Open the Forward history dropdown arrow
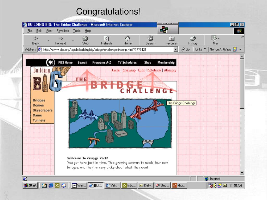Image resolution: width=267 pixels, height=200 pixels. (x=73, y=40)
